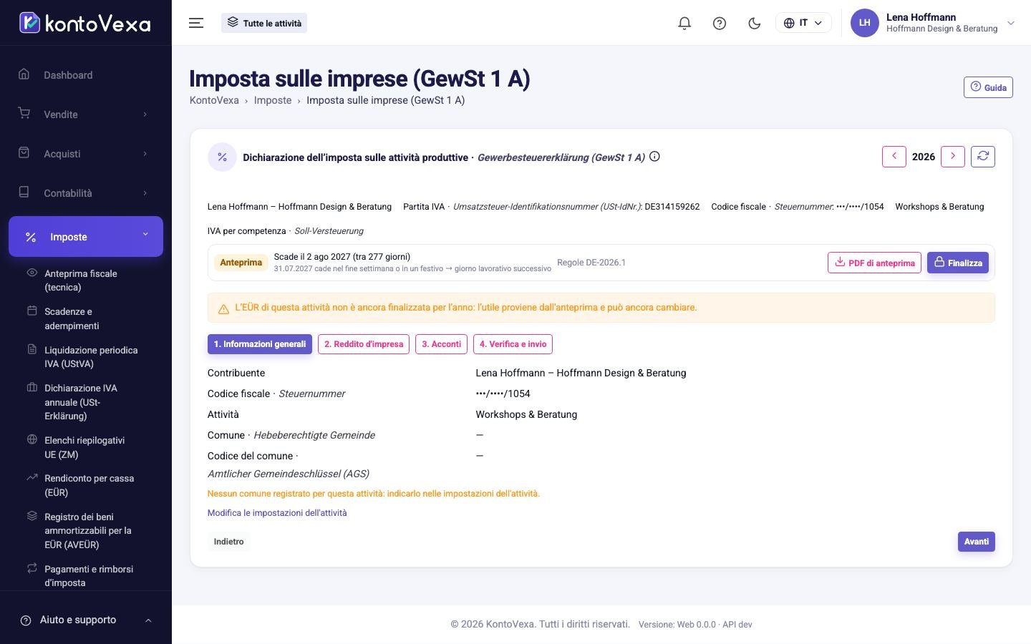Image resolution: width=1031 pixels, height=644 pixels.
Task: Open Dichiarazione IVA annuale (USt-Erklärung)
Action: (86, 402)
